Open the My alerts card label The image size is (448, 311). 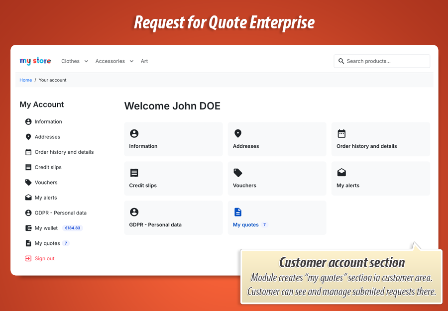pos(348,185)
